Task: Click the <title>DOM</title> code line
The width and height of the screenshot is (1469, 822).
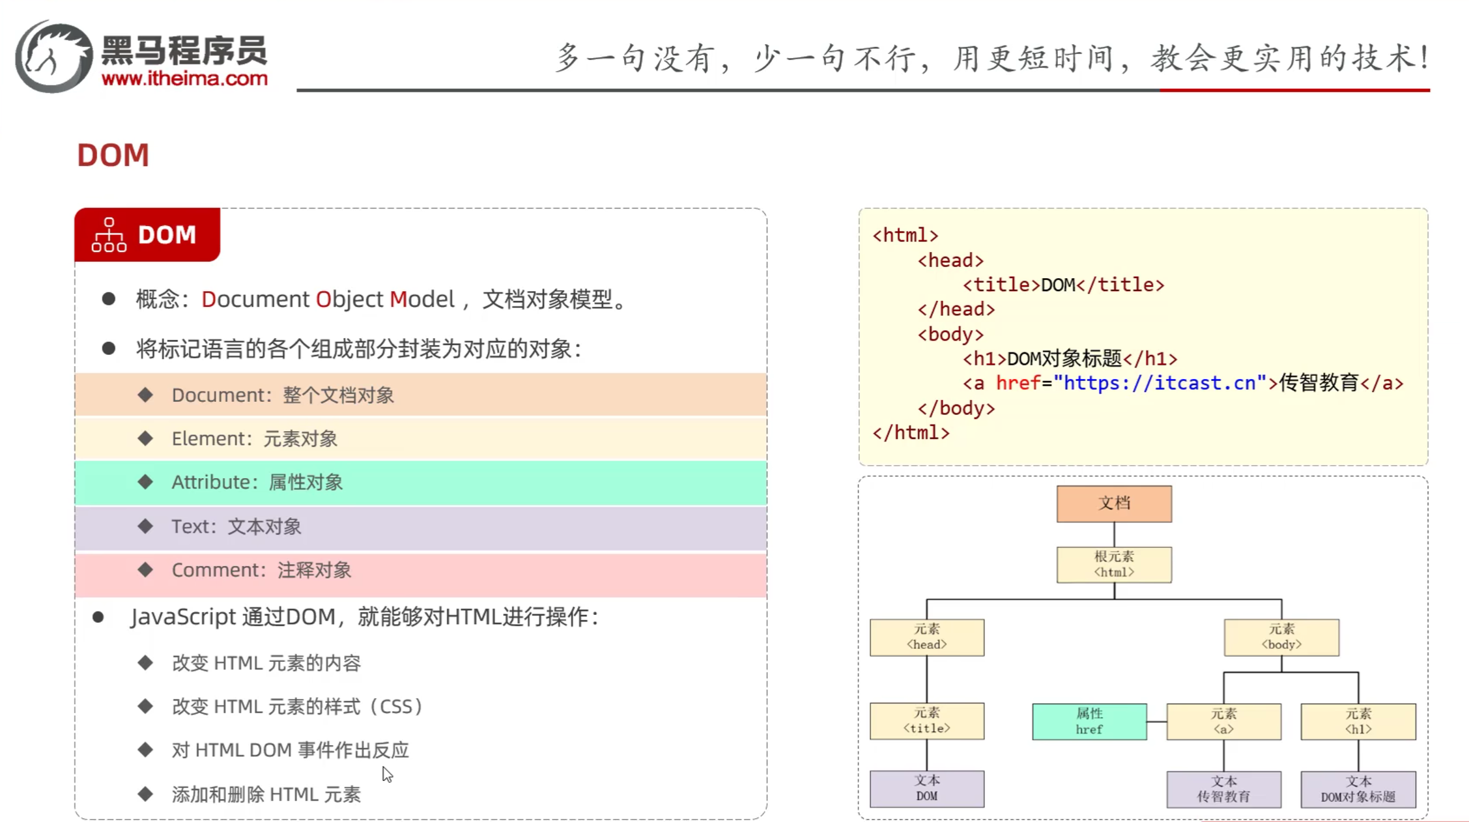Action: click(x=1063, y=285)
